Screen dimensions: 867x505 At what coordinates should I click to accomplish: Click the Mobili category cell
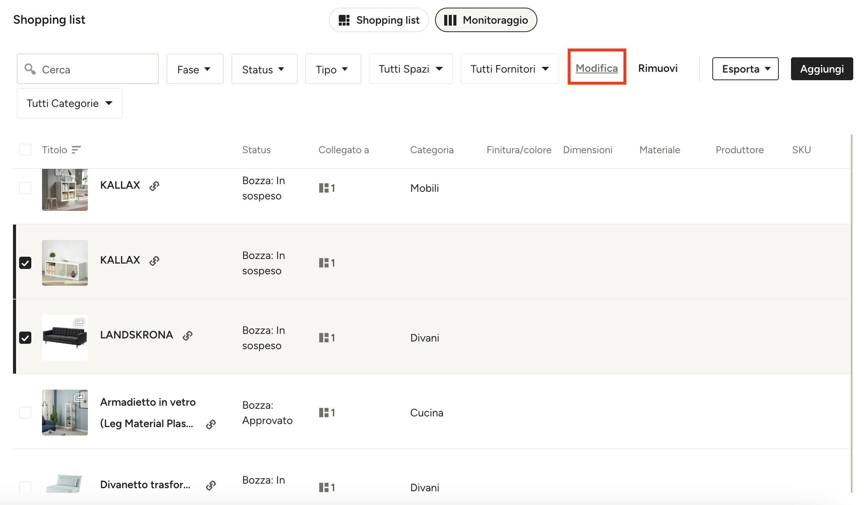pyautogui.click(x=424, y=188)
